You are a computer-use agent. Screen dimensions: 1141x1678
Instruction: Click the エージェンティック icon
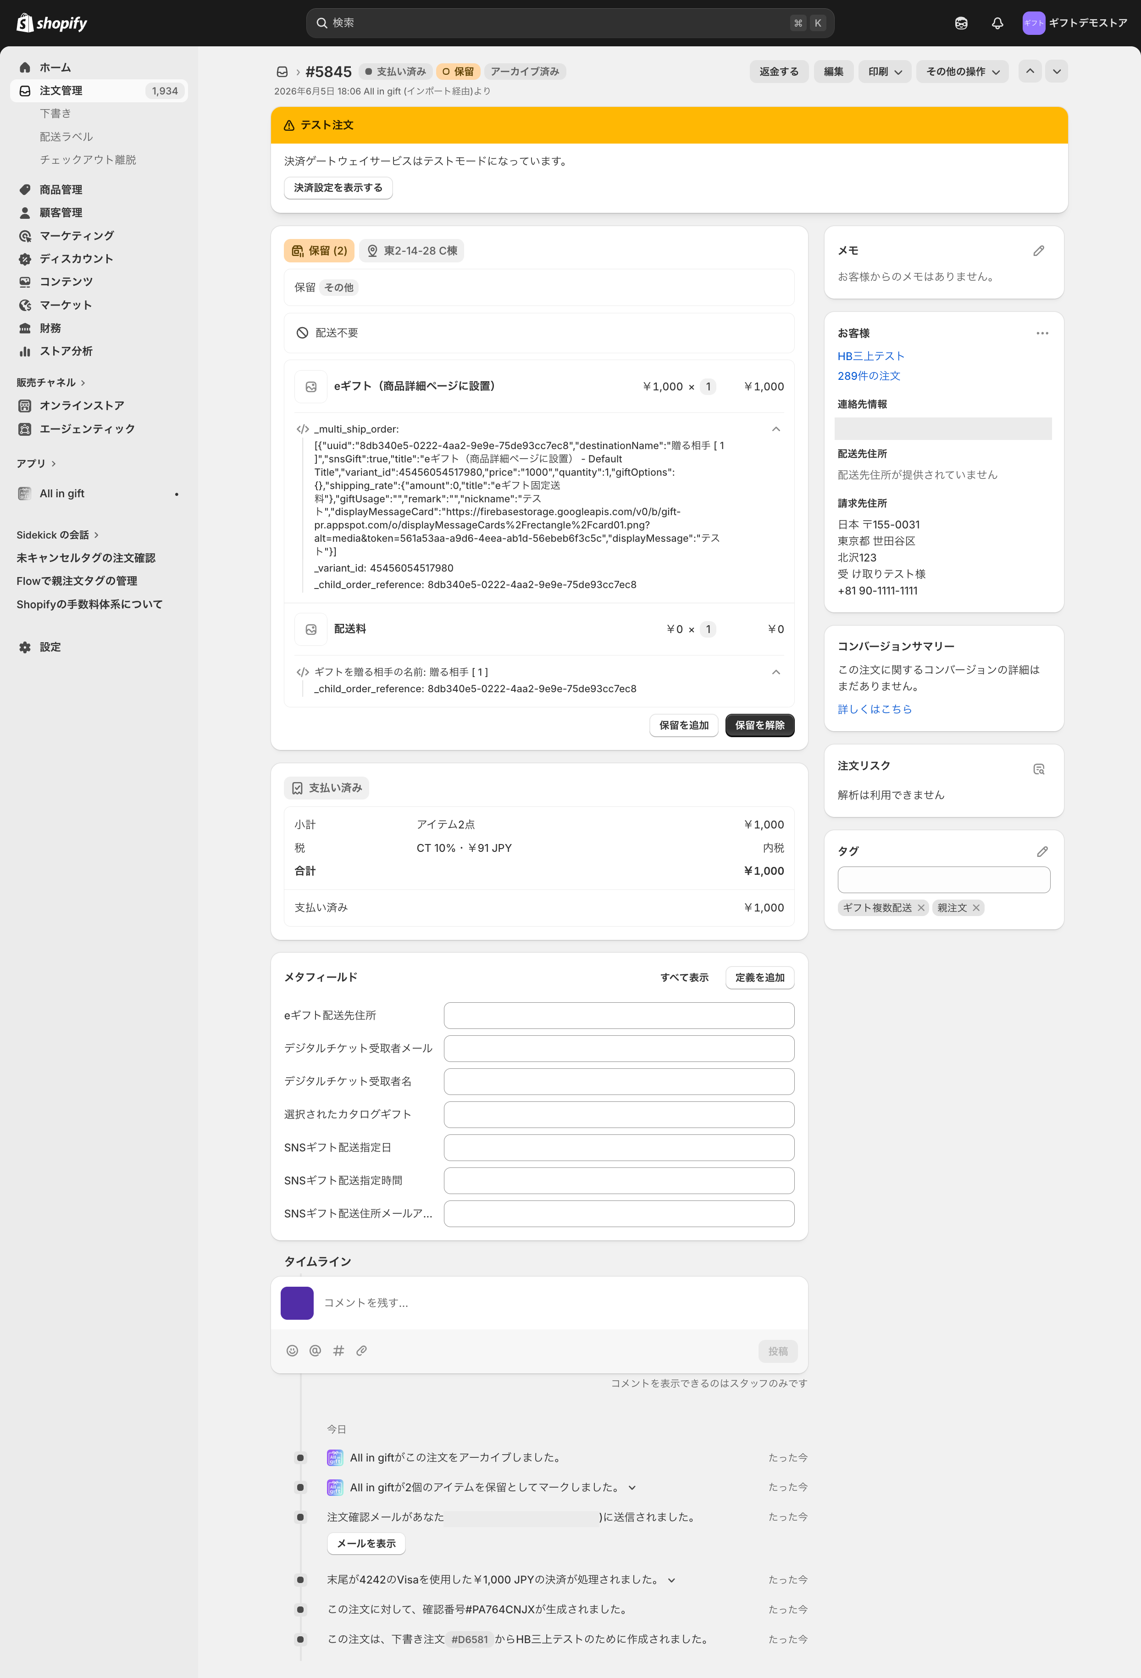pos(25,428)
